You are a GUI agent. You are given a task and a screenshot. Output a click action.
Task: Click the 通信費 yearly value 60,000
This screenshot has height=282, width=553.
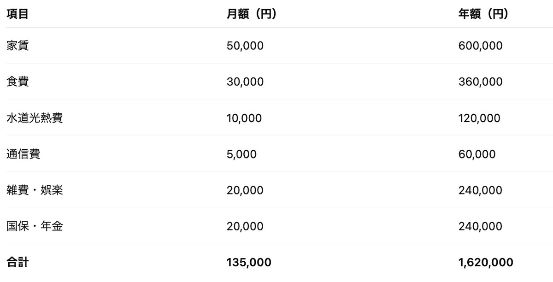(477, 154)
